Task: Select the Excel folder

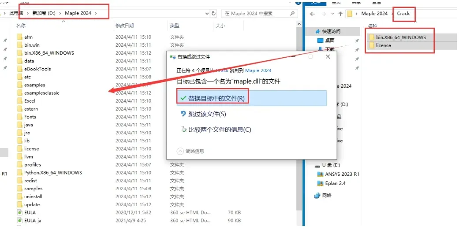Action: 30,100
